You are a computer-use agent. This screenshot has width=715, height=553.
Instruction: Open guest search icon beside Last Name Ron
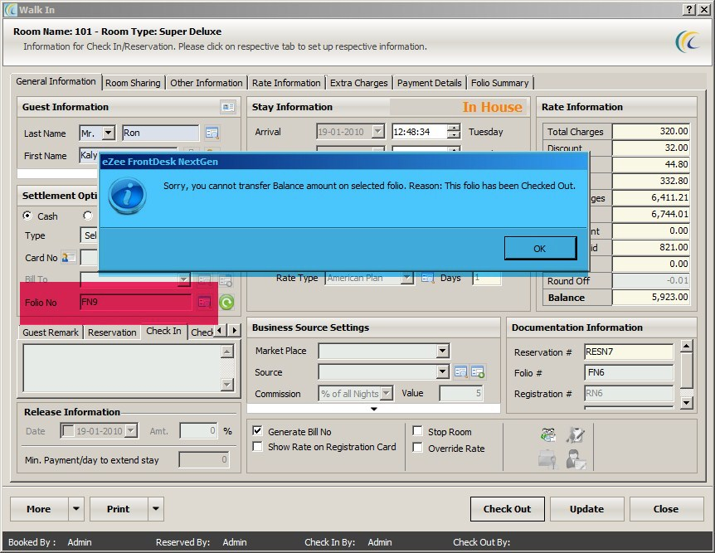(212, 133)
